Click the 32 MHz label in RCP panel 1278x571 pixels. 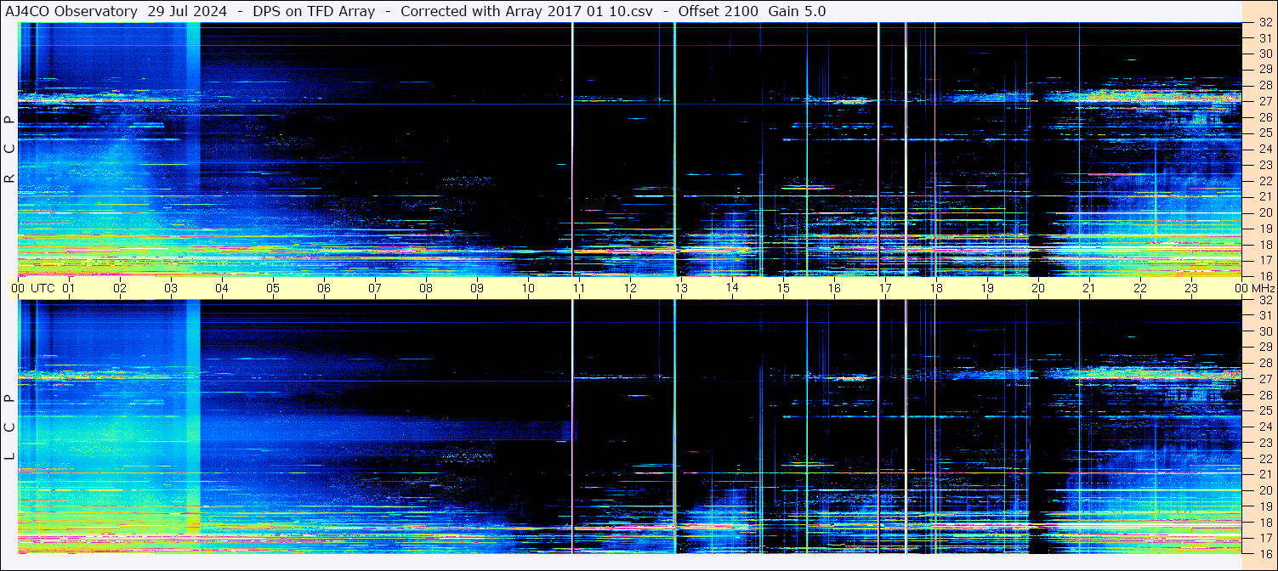1264,23
